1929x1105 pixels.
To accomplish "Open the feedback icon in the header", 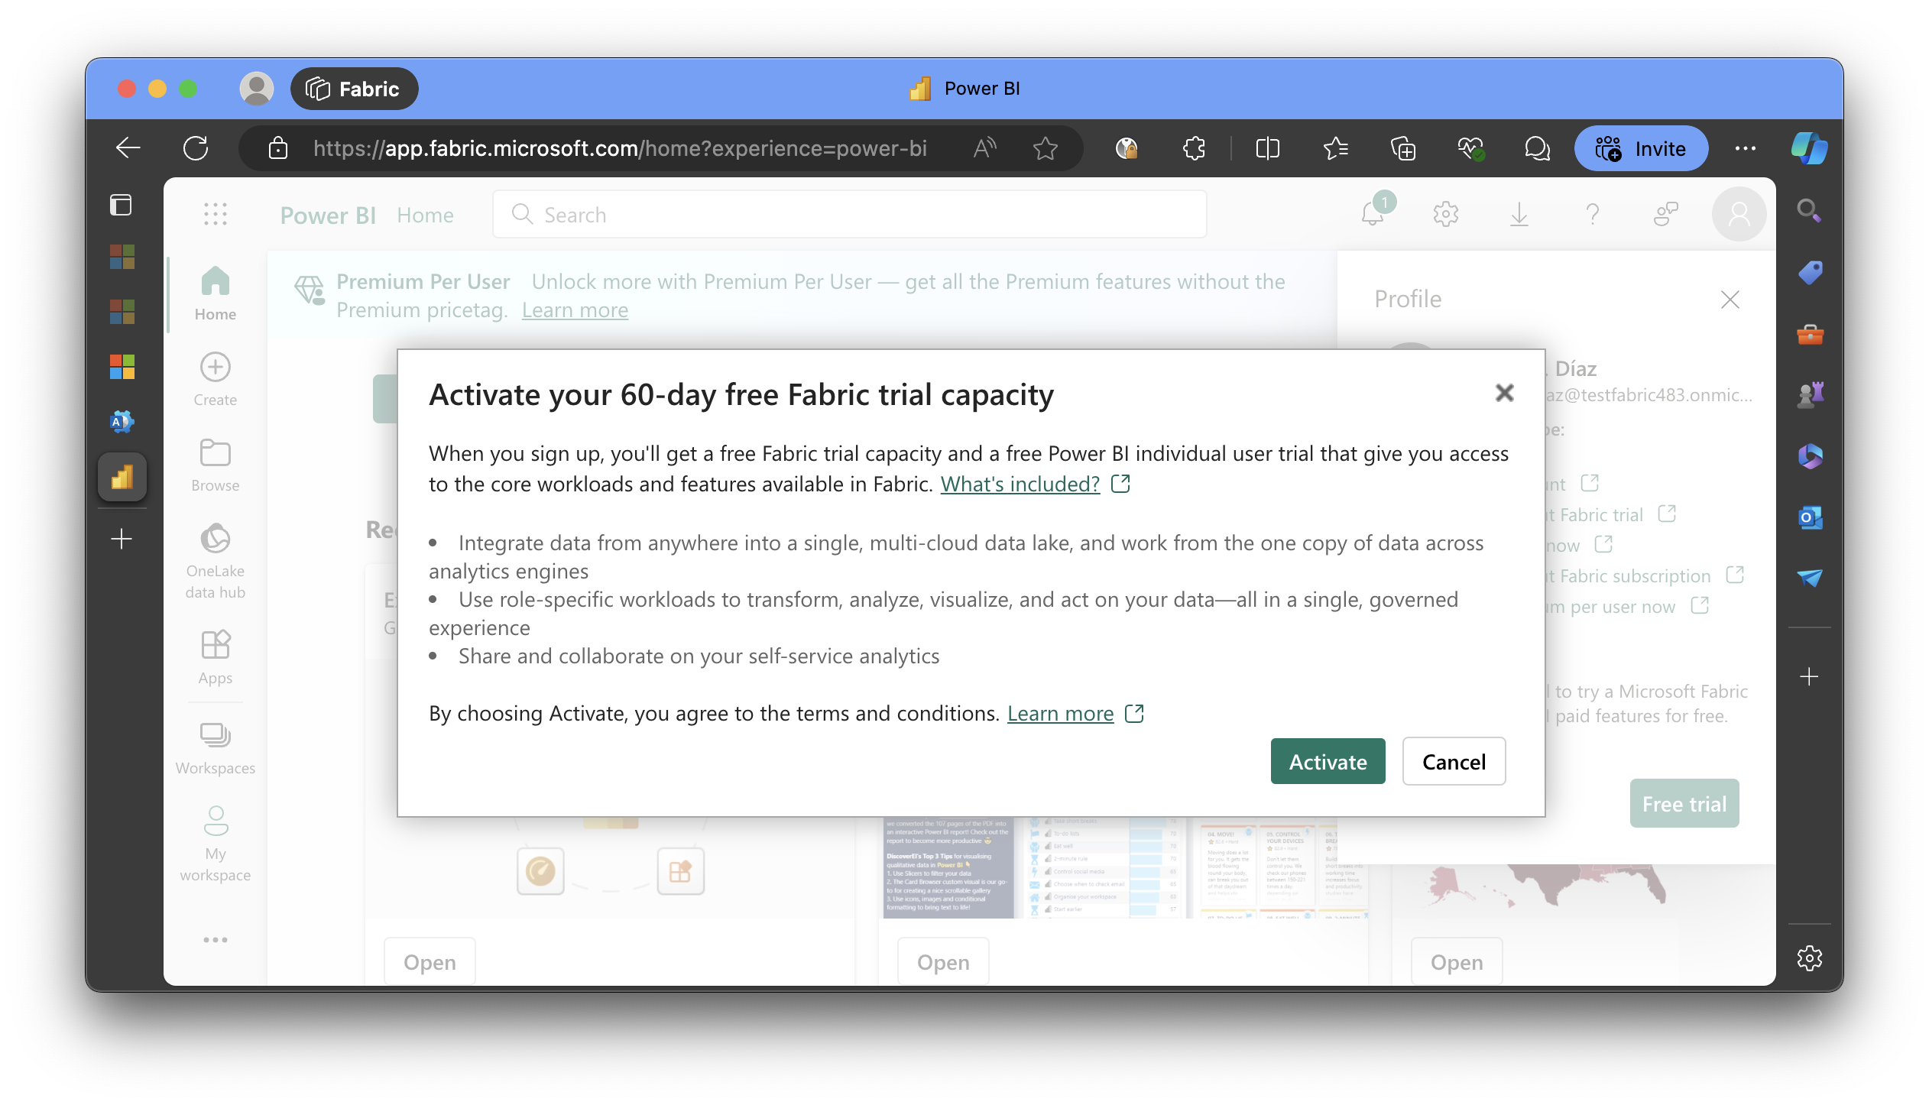I will 1666,214.
